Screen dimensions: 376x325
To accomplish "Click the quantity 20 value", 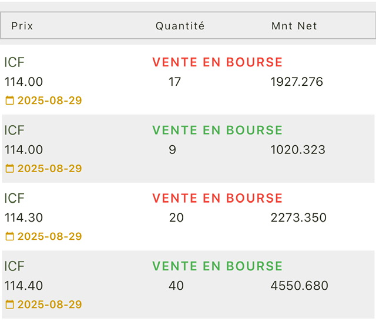I will tap(176, 218).
